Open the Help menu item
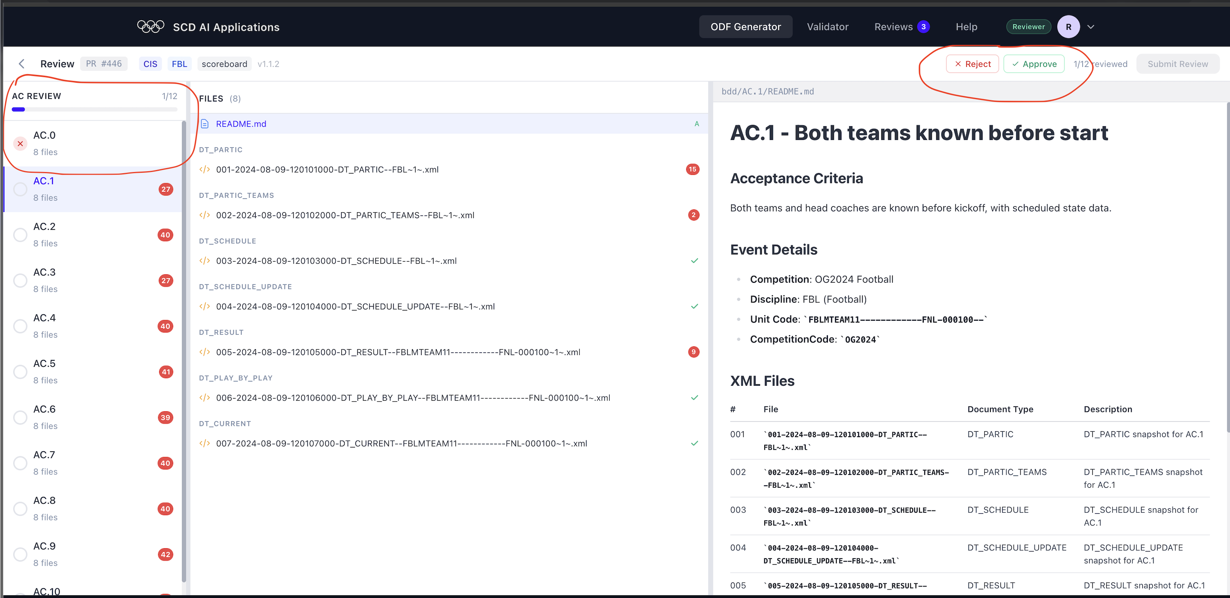The width and height of the screenshot is (1230, 598). click(966, 27)
